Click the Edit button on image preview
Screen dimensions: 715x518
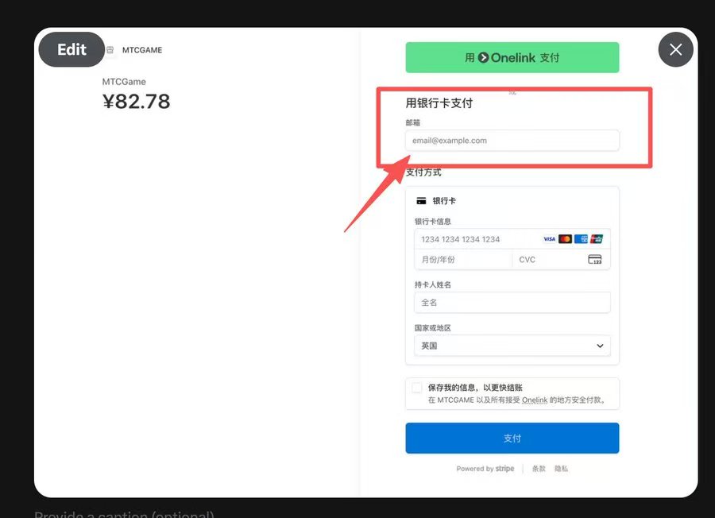71,49
